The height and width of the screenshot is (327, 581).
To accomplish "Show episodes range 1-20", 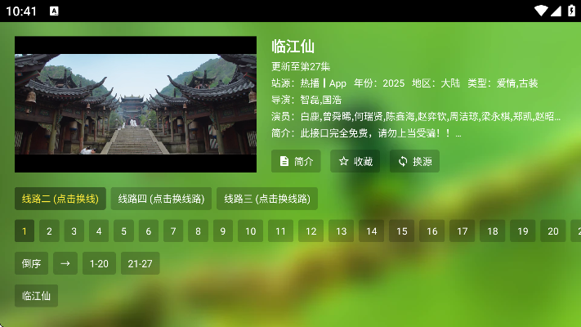I will (x=98, y=263).
